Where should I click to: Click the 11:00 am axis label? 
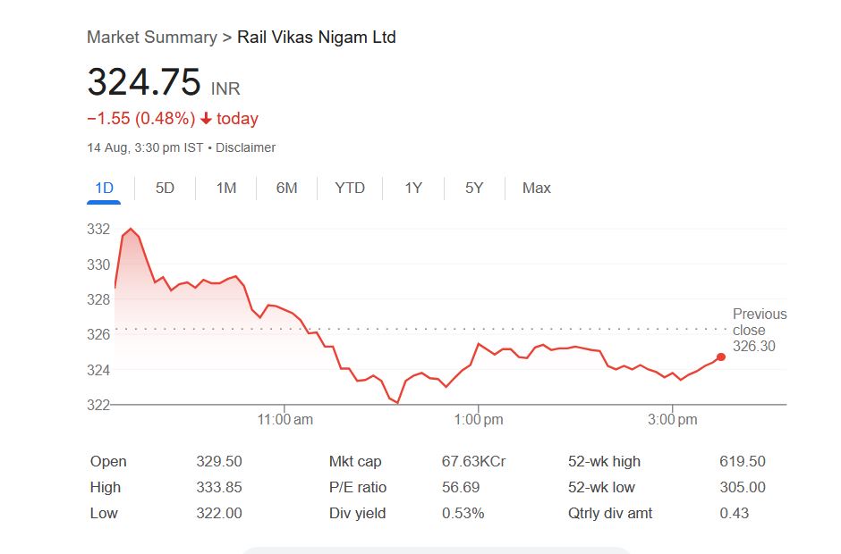point(285,420)
